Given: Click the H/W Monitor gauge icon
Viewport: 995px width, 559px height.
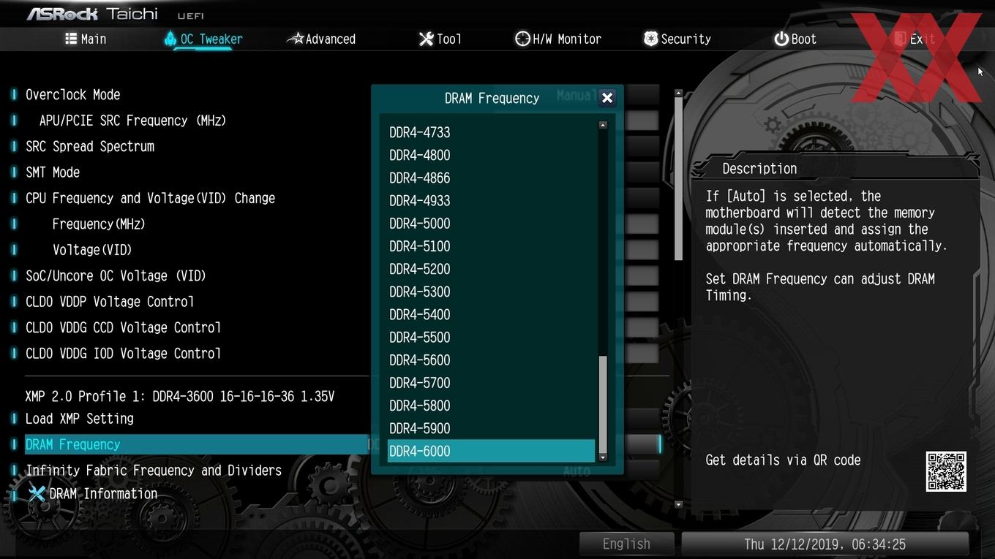Looking at the screenshot, I should [522, 39].
